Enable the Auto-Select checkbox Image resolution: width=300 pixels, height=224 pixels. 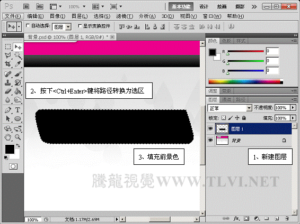coord(28,25)
